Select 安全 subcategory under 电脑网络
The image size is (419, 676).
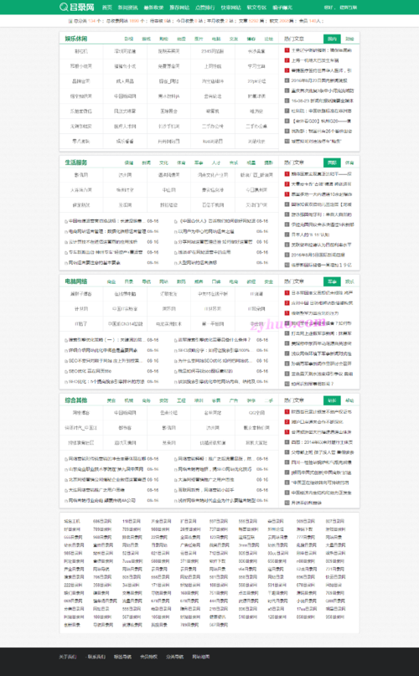coord(269,281)
